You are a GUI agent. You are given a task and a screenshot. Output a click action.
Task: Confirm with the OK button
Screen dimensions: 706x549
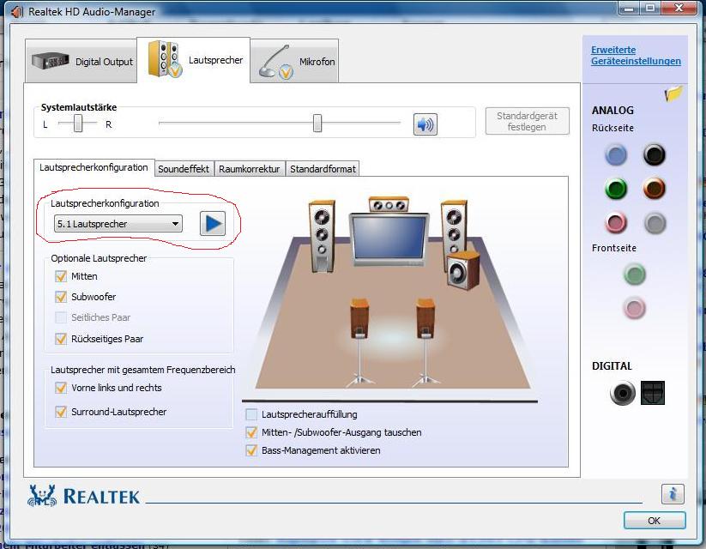click(655, 521)
